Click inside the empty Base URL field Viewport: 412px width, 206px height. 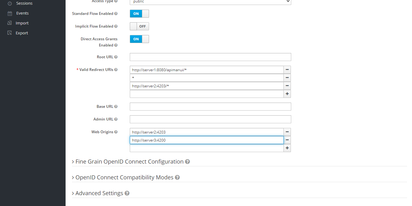click(210, 106)
